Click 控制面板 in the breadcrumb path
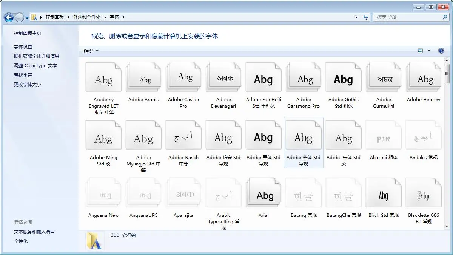The image size is (453, 255). pos(55,17)
